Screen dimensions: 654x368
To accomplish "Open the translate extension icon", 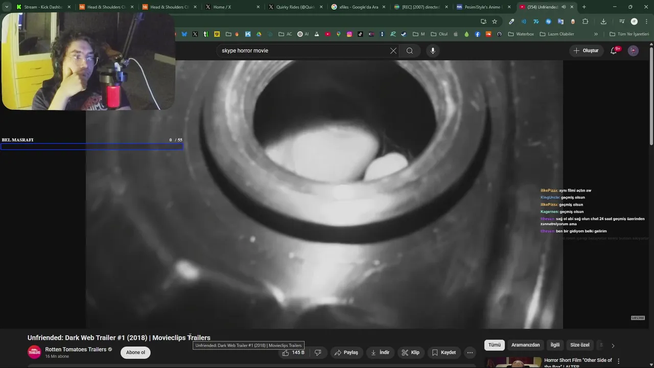I will pos(560,21).
